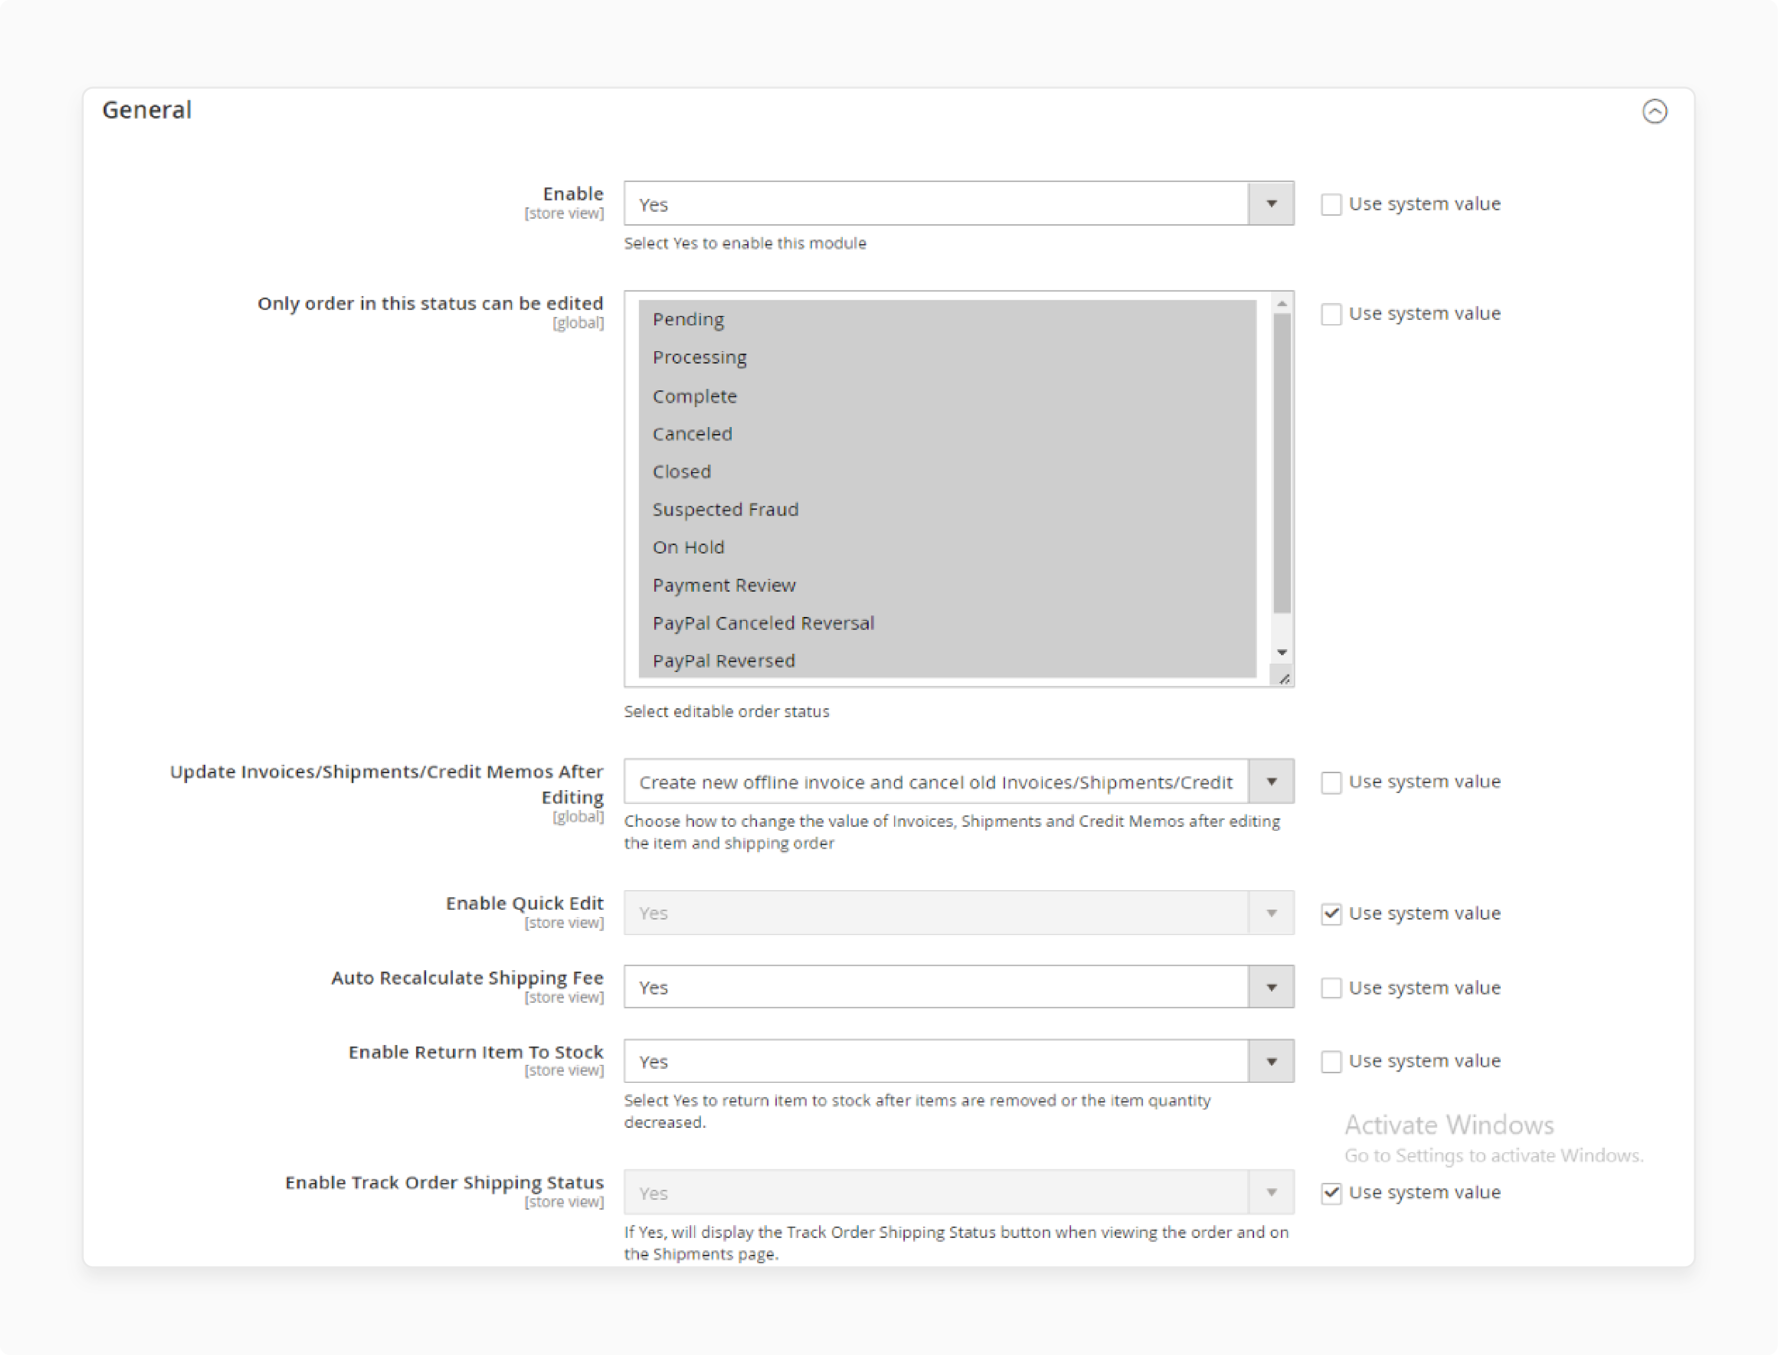Check Use system value for order status list

point(1331,314)
